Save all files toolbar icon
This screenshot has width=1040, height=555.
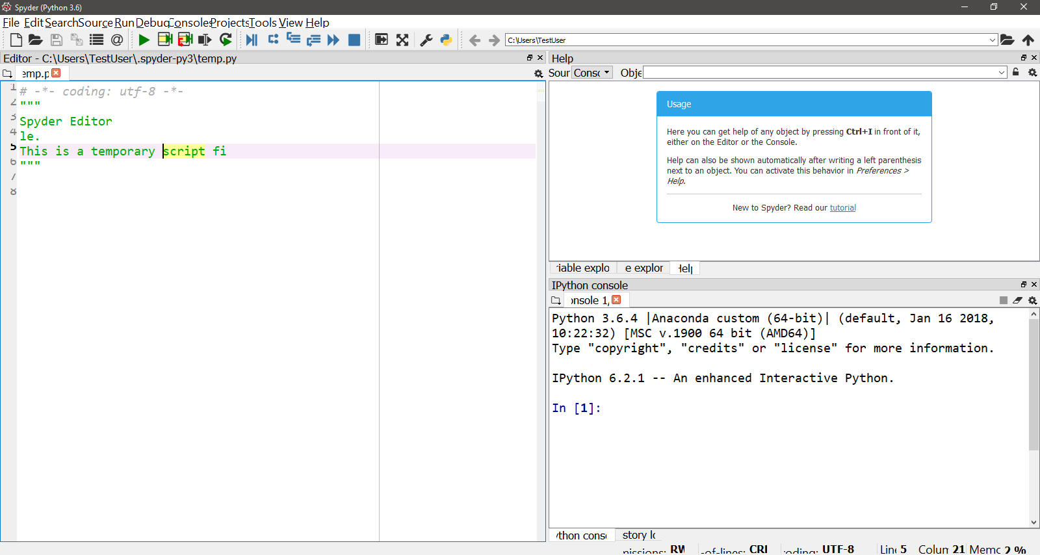77,40
